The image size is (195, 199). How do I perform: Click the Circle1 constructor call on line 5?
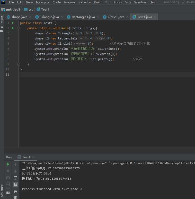click(75, 44)
